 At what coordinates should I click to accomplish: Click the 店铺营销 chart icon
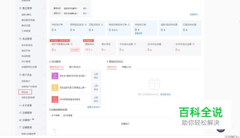click(20, 113)
